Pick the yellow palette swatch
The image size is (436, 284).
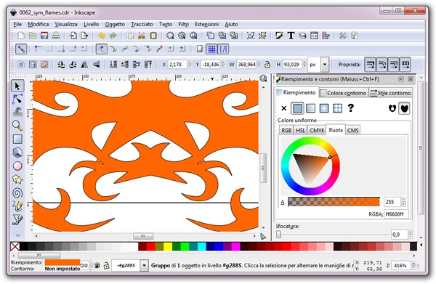pyautogui.click(x=168, y=246)
